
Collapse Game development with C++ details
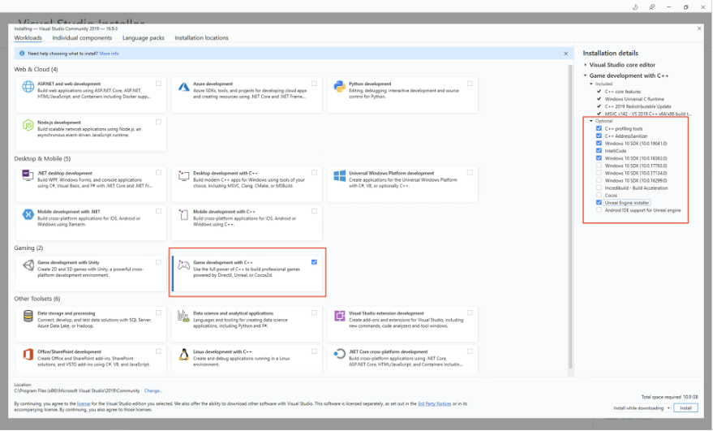coord(586,75)
